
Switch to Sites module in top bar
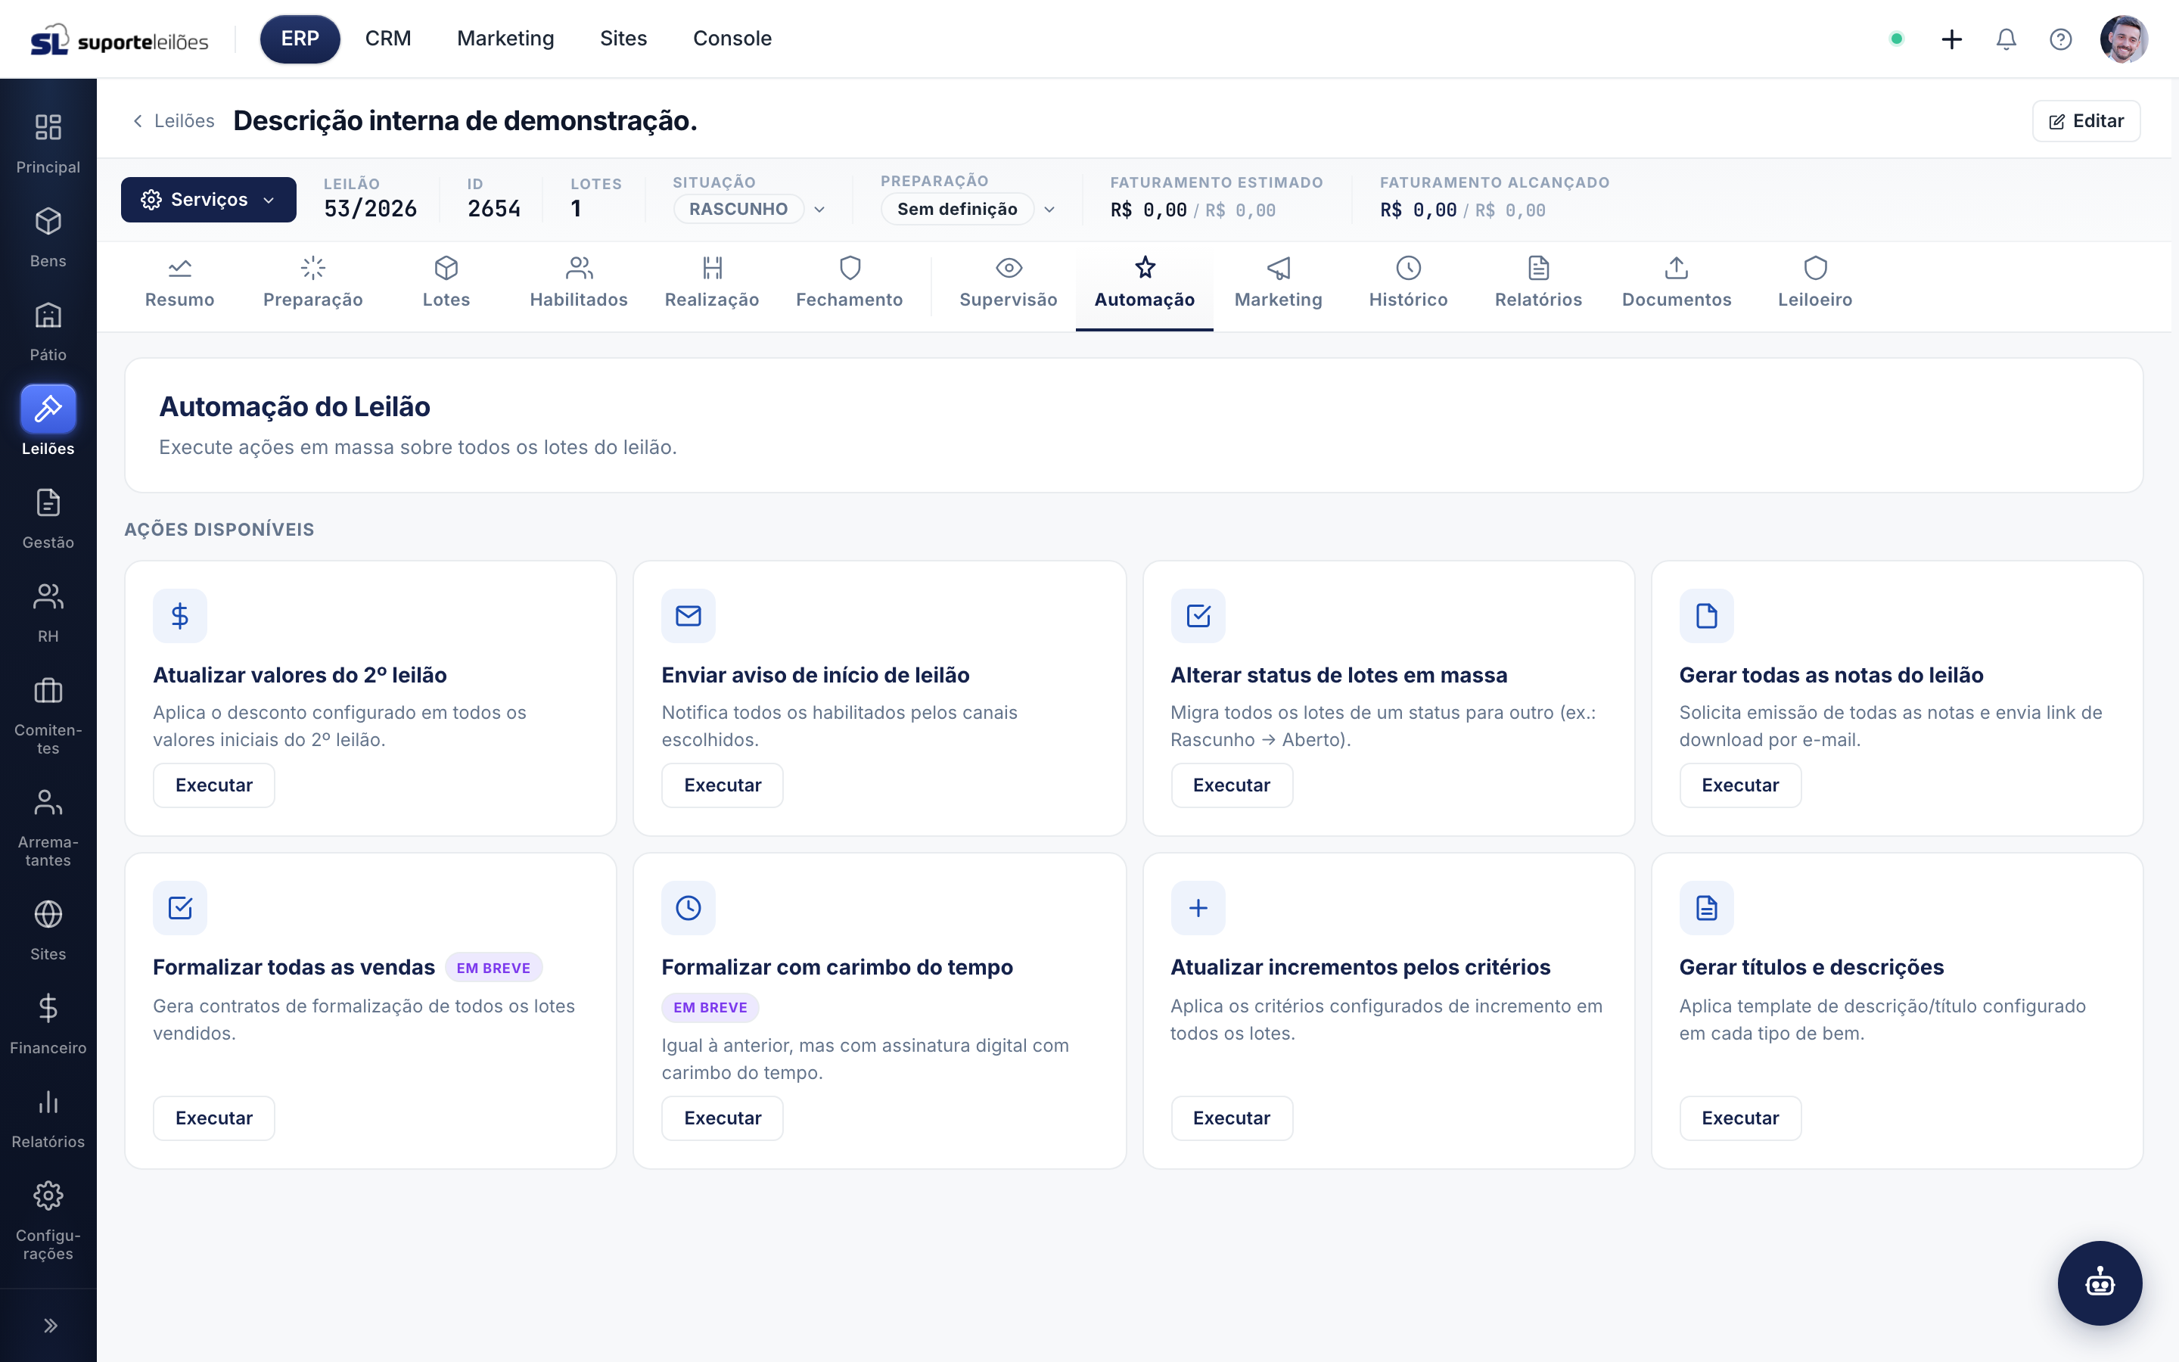pyautogui.click(x=623, y=39)
